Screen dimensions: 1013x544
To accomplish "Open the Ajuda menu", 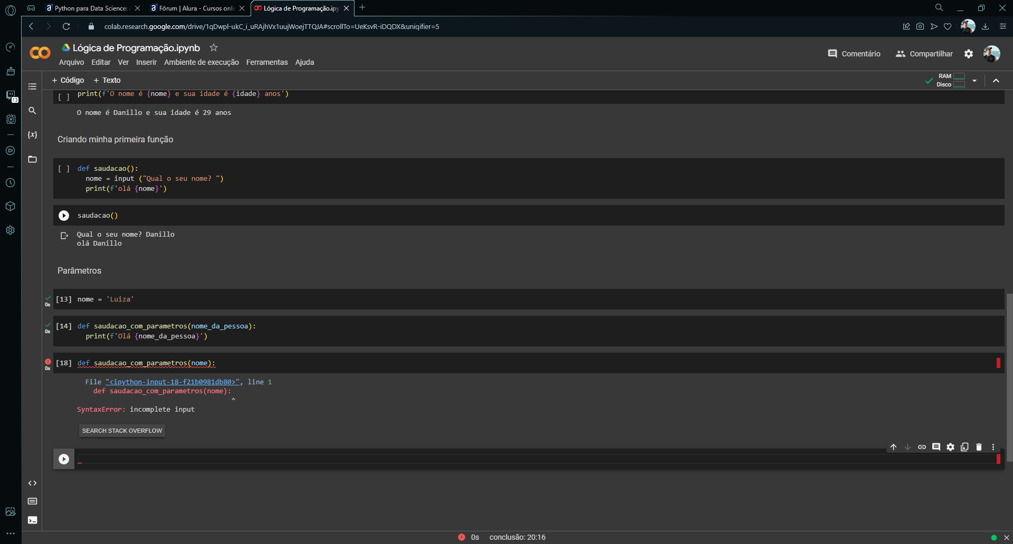I will click(304, 62).
